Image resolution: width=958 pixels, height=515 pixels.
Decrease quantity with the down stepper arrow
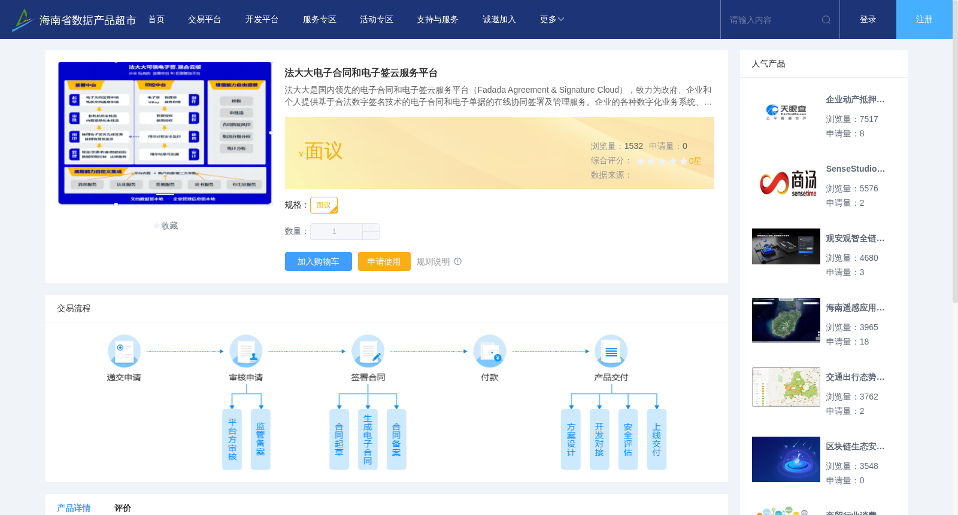pos(371,236)
